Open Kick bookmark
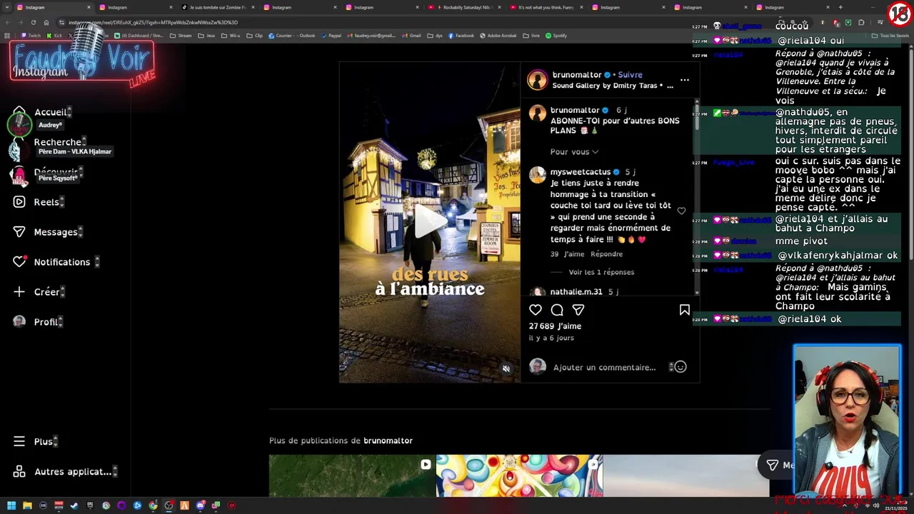Image resolution: width=914 pixels, height=514 pixels. (55, 36)
